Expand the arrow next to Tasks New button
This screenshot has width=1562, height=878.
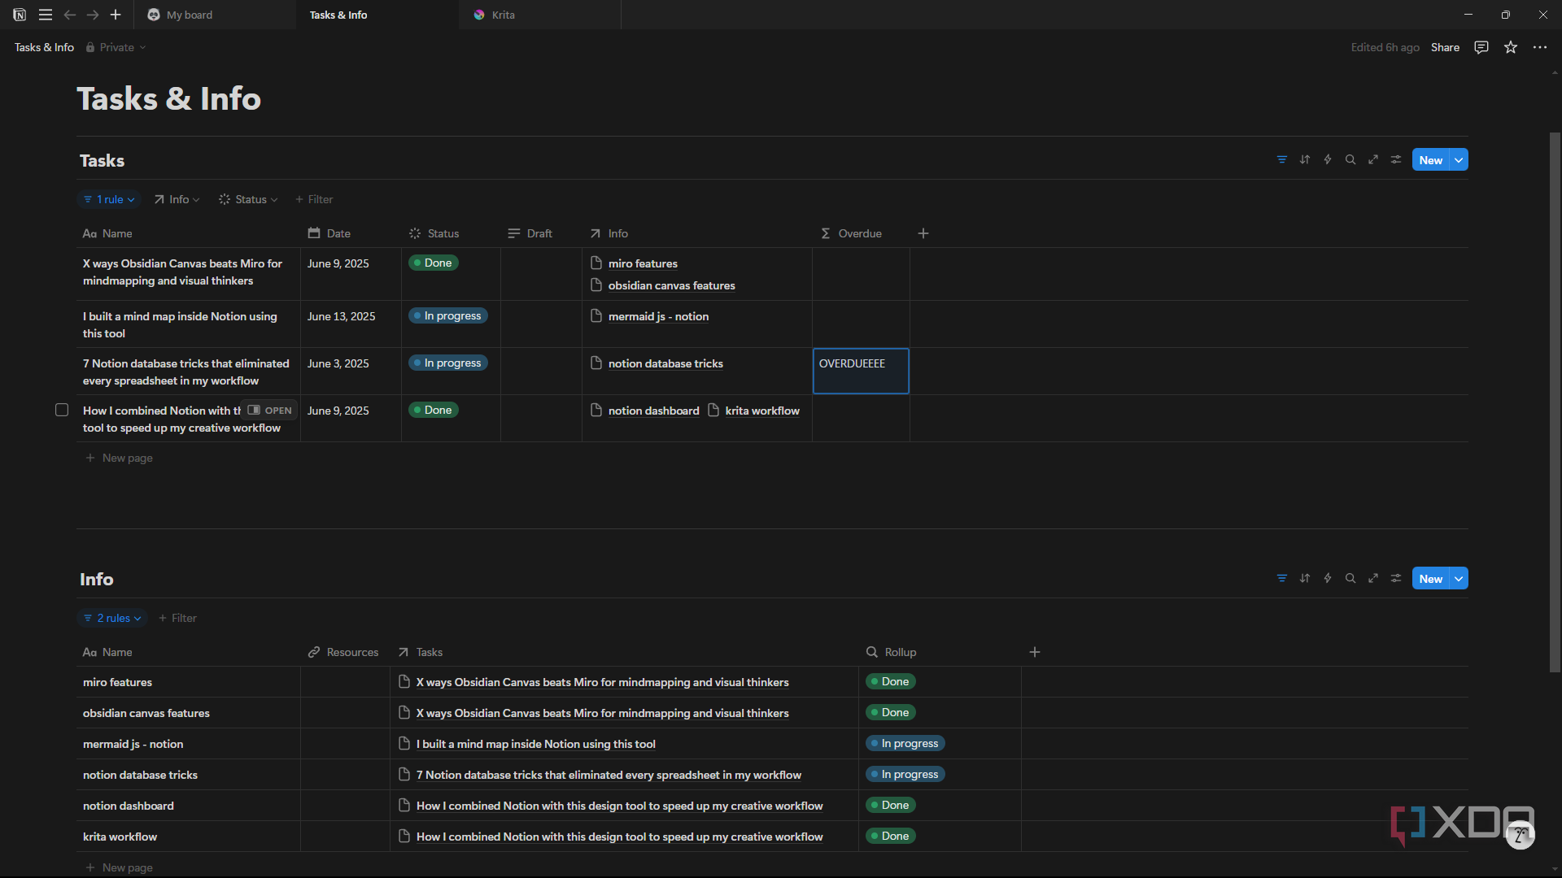(1459, 160)
